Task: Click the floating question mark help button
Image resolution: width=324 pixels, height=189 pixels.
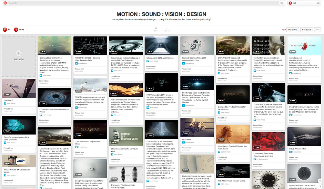Action: [320, 186]
